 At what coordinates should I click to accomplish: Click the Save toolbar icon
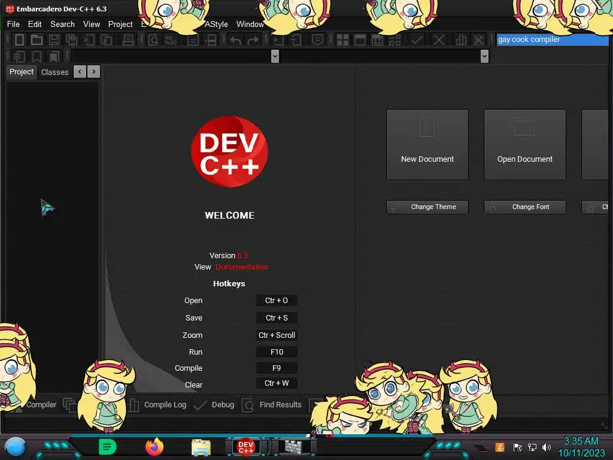[x=54, y=40]
